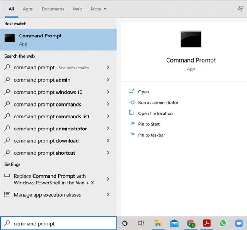
Task: Switch to the Apps filter tab
Action: 28,9
